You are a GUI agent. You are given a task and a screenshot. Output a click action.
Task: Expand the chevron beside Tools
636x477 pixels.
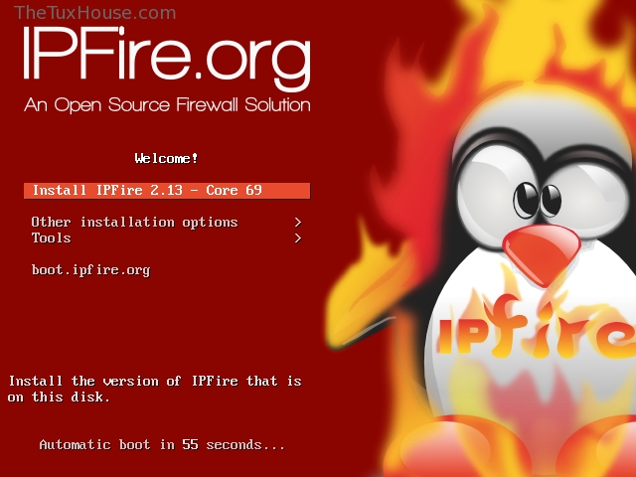pos(298,238)
